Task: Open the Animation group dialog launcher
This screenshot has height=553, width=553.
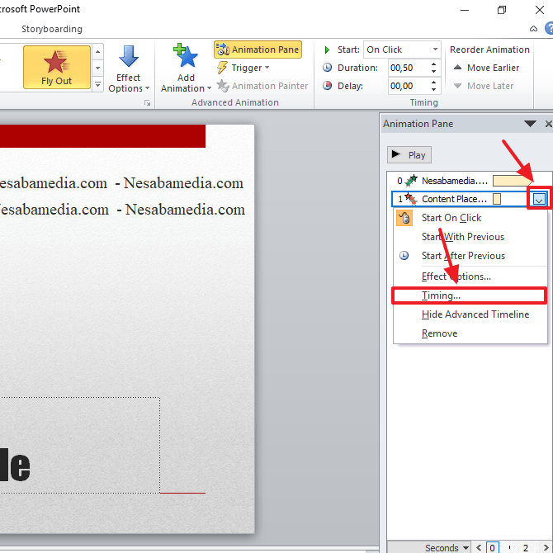Action: point(147,103)
